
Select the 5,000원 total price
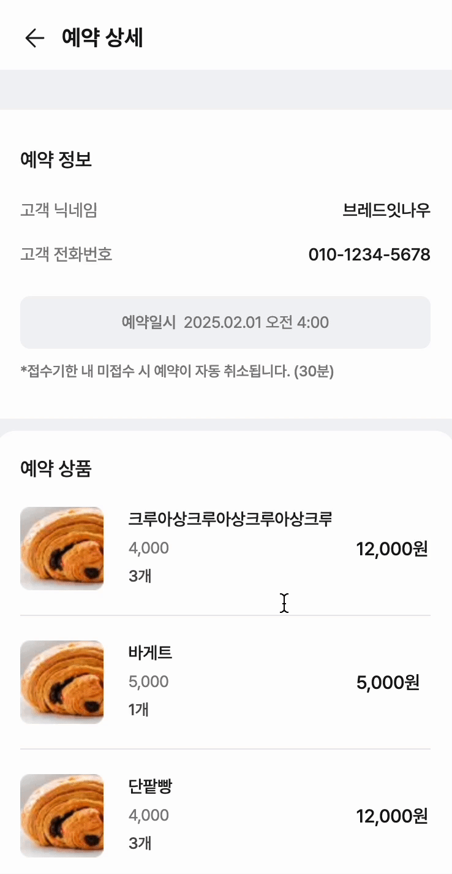point(388,683)
